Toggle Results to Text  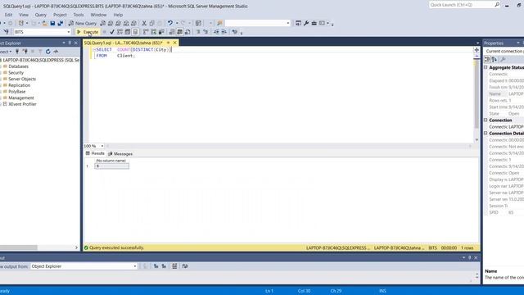(172, 32)
